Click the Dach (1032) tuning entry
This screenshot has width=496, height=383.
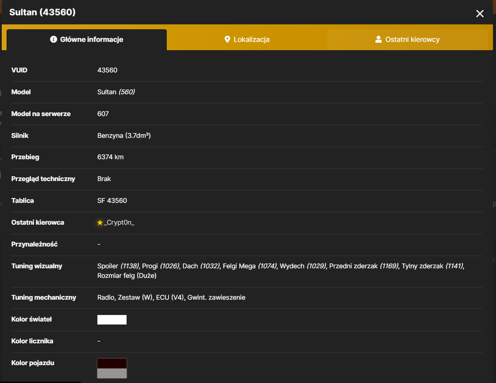[201, 266]
